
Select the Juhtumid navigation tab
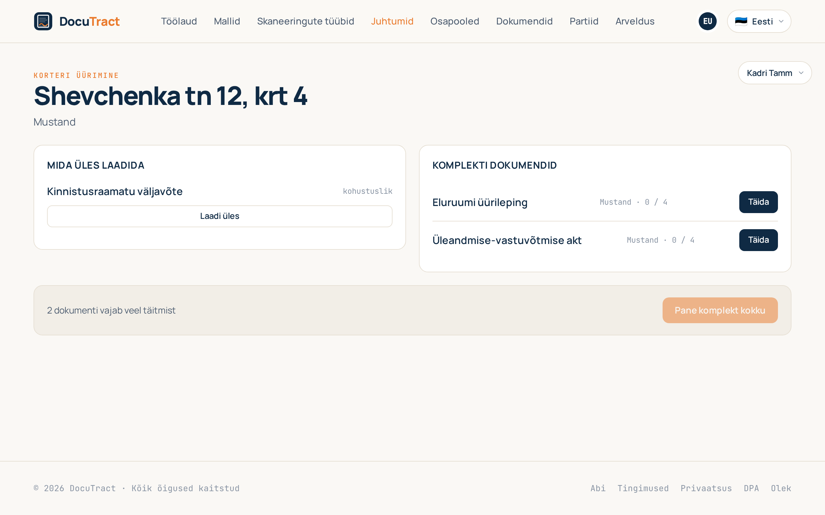[x=392, y=21]
